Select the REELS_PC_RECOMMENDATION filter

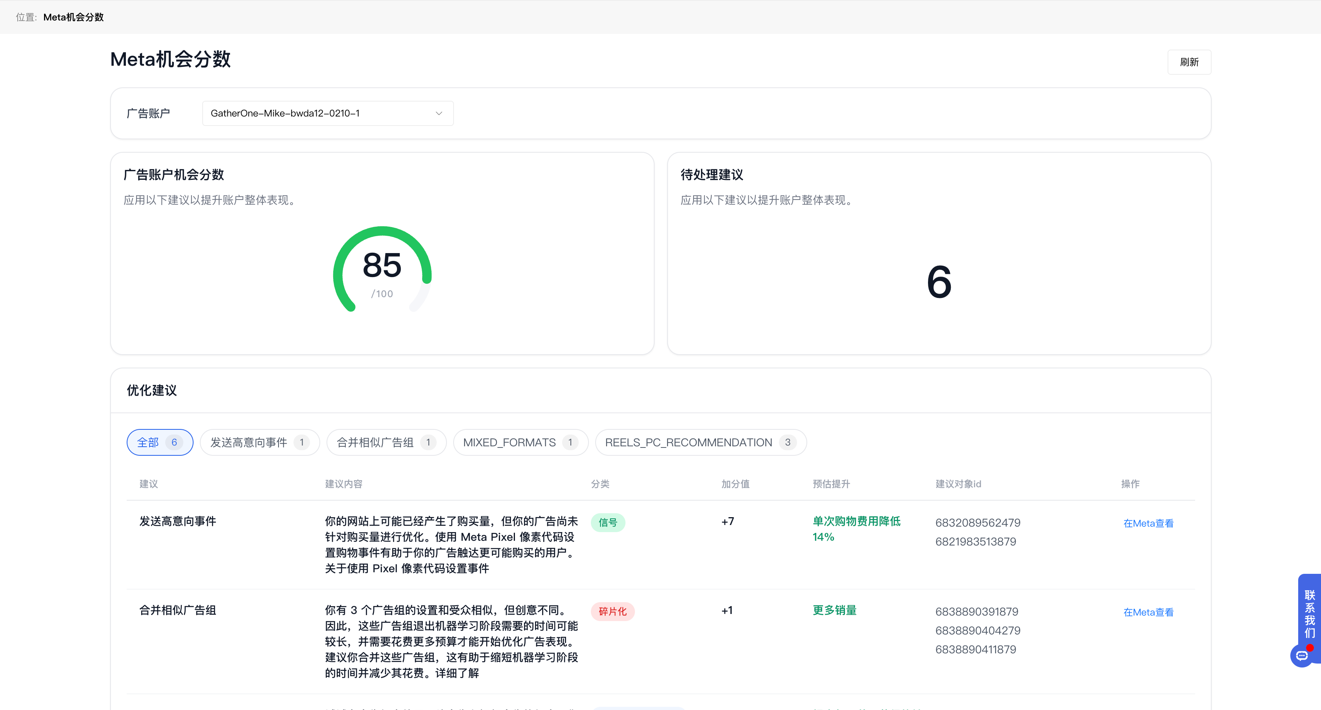pos(700,442)
